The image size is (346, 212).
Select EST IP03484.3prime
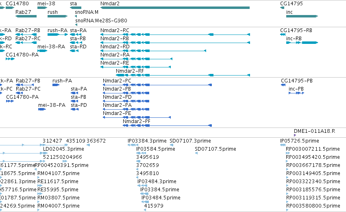pyautogui.click(x=142, y=186)
